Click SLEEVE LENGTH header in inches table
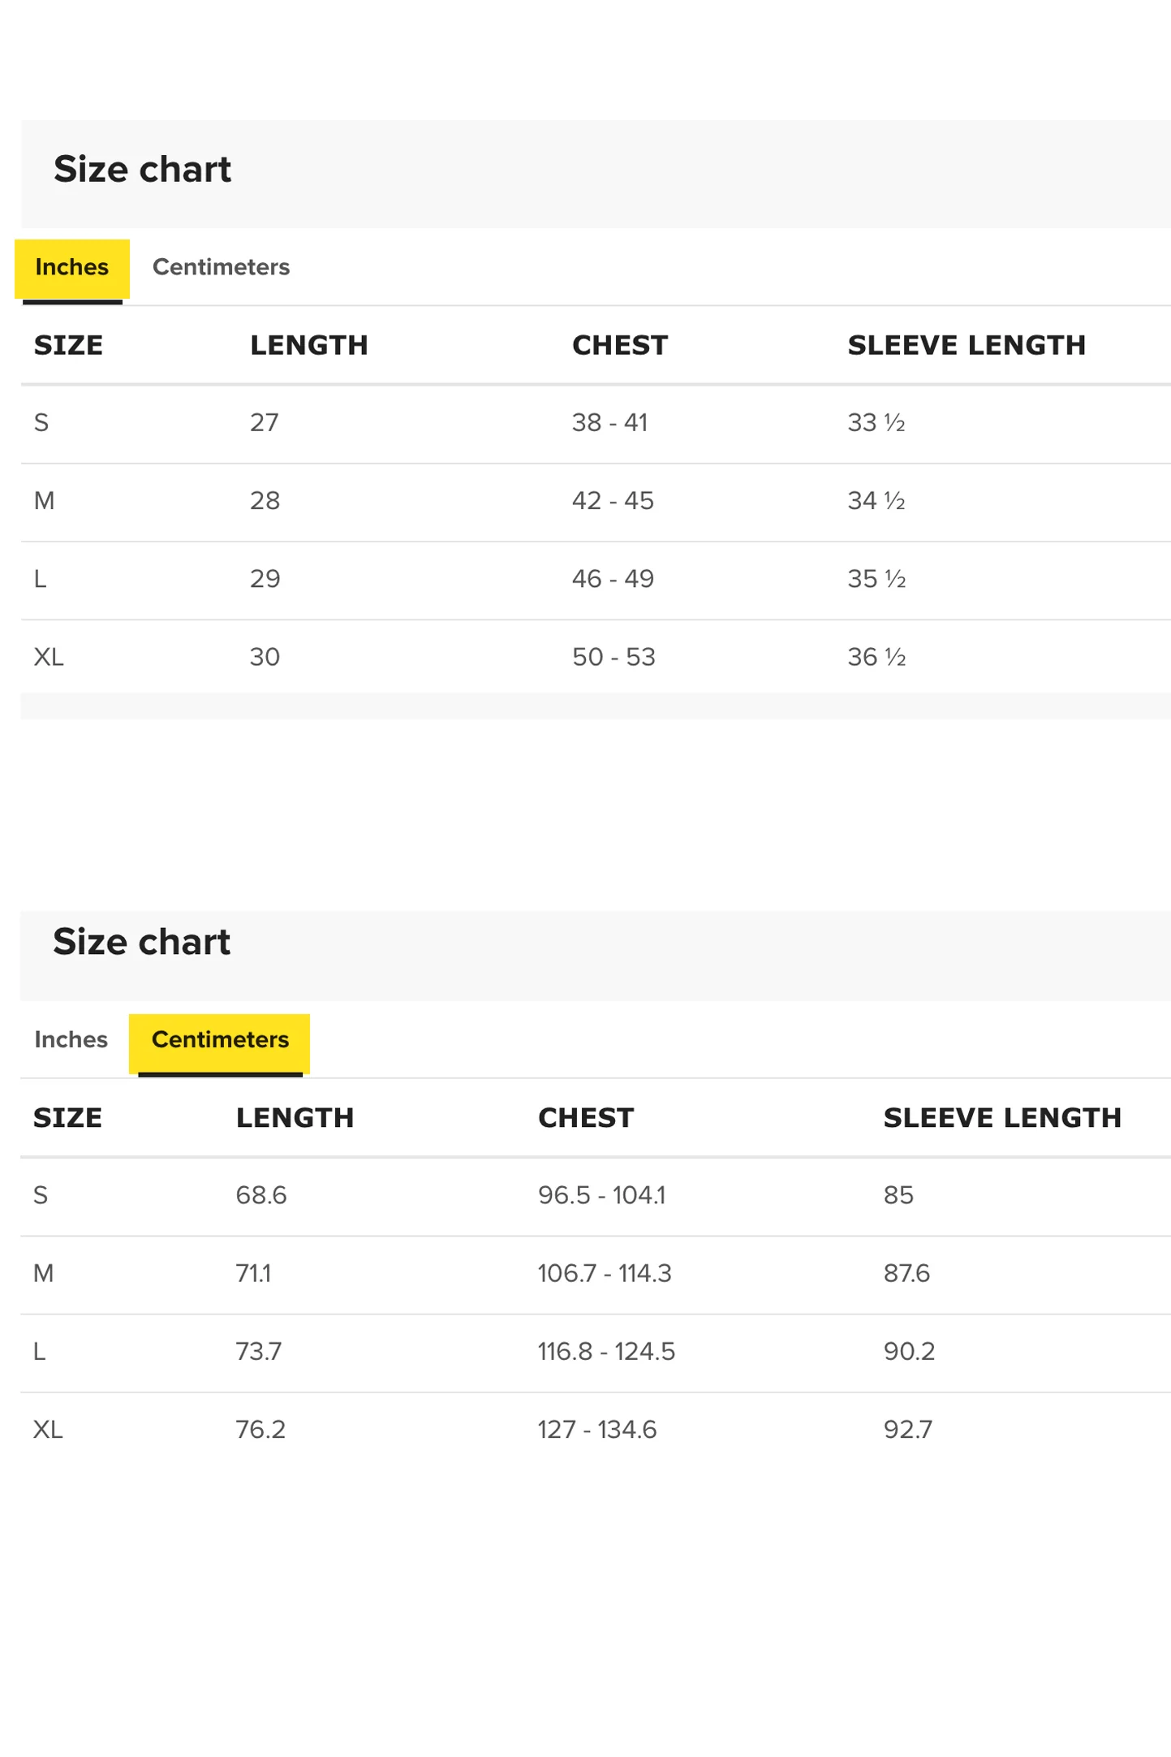This screenshot has height=1757, width=1171. (967, 345)
